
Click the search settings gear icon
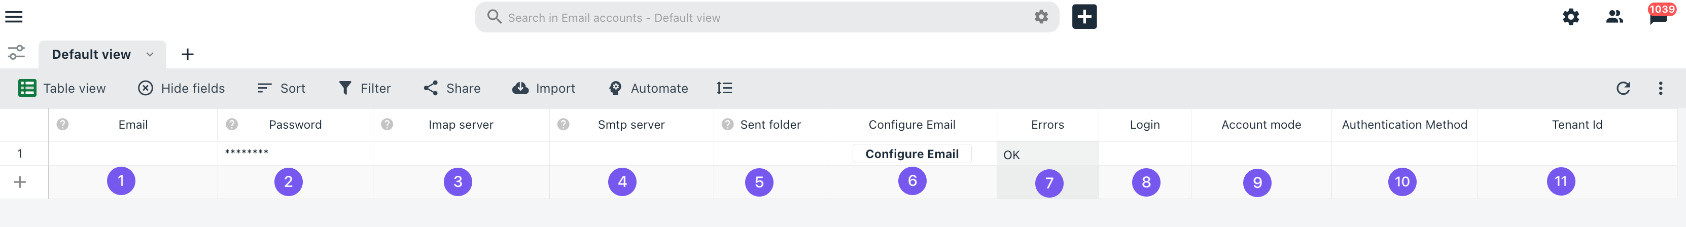[x=1041, y=17]
